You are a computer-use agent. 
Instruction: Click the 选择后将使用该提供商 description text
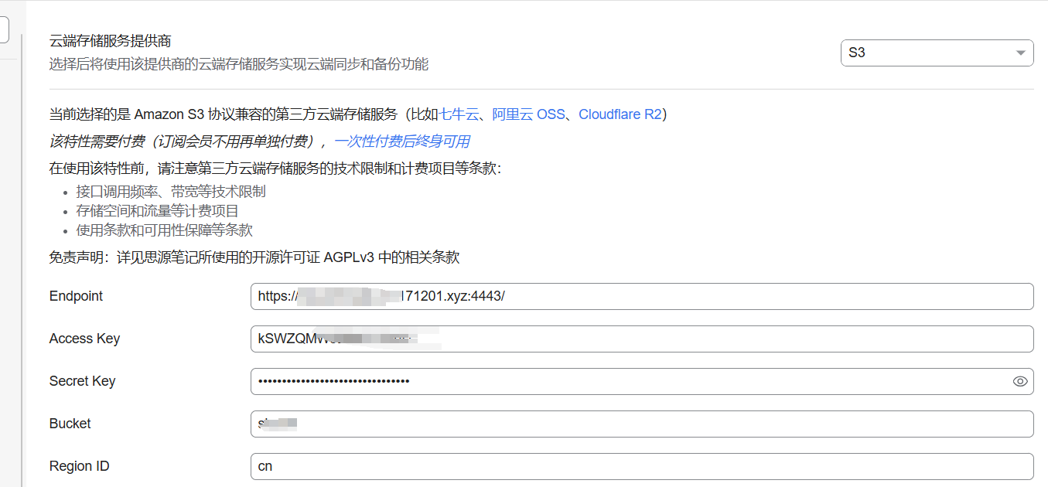coord(239,64)
